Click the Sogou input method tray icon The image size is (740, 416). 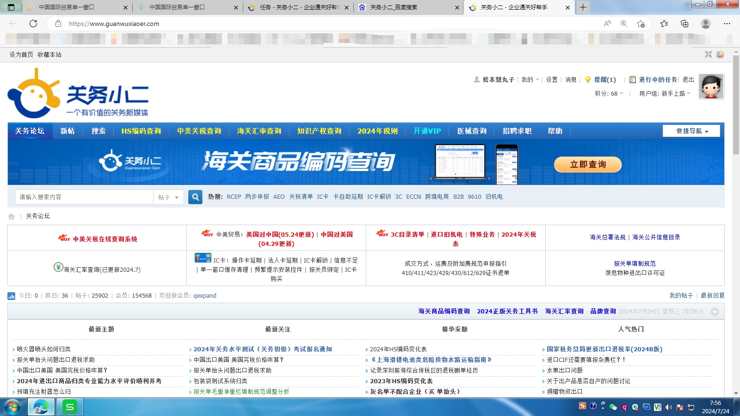coord(582,406)
